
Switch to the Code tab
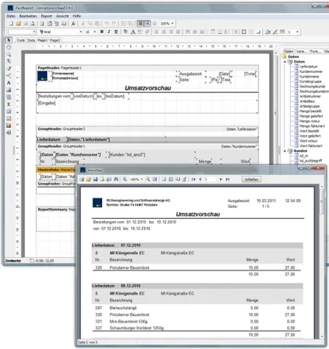pyautogui.click(x=21, y=40)
